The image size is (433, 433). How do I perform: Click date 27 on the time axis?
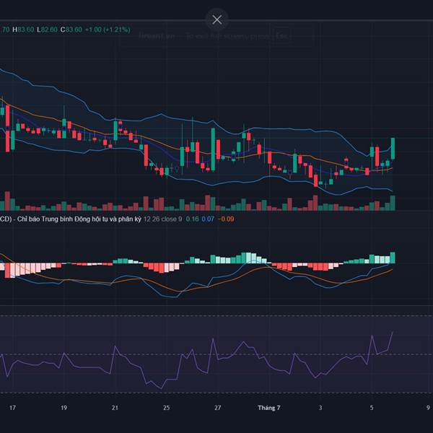[x=218, y=408]
